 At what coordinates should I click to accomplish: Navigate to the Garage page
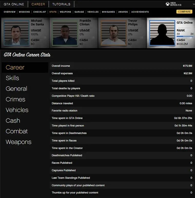[79, 12]
